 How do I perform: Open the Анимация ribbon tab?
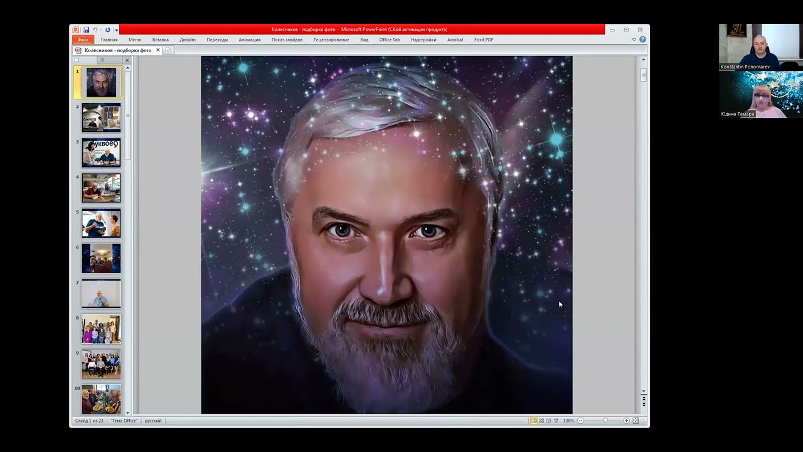(250, 40)
